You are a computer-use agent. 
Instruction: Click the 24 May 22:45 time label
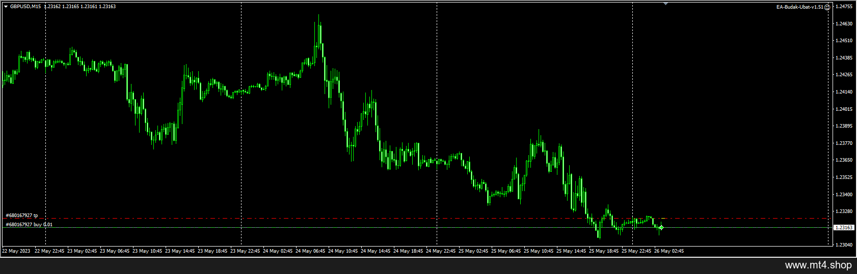click(x=441, y=251)
